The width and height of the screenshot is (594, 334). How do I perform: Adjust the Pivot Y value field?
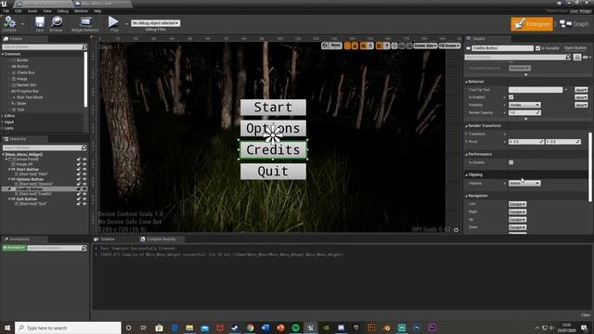[x=563, y=142]
